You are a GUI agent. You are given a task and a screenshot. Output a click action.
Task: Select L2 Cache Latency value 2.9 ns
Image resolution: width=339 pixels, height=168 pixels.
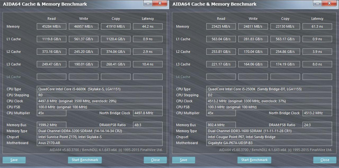148,52
